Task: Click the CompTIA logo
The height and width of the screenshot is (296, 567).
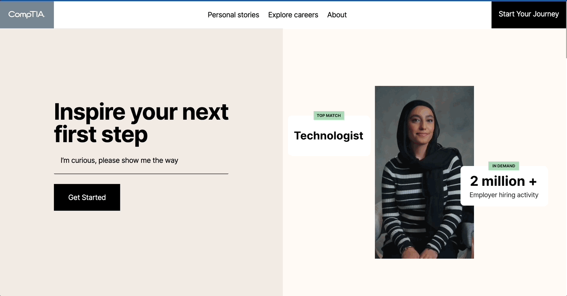Action: [27, 15]
